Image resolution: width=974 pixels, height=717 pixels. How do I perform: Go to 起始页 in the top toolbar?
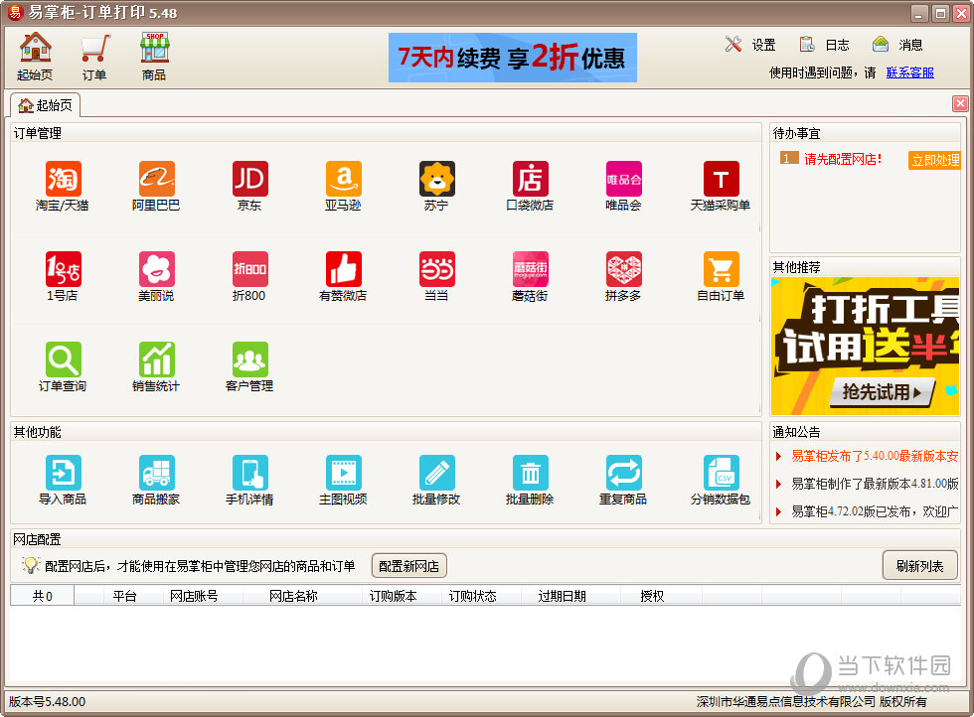click(x=35, y=57)
